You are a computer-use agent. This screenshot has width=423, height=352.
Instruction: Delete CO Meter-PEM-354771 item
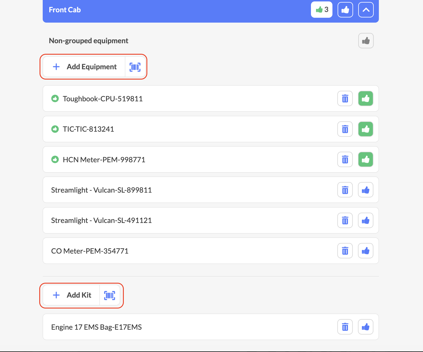coord(345,251)
